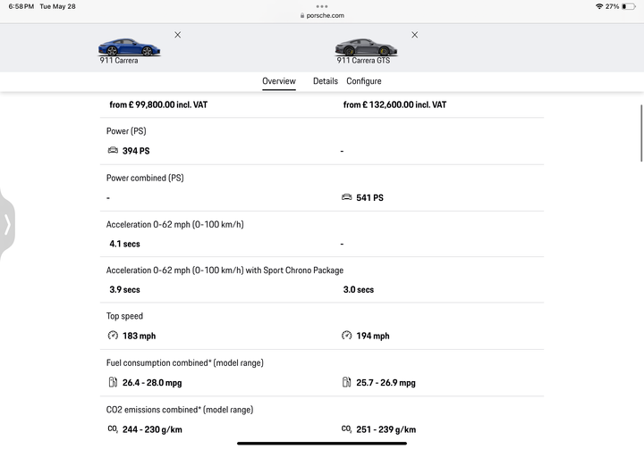Tap the porsche.com address bar

coord(322,15)
